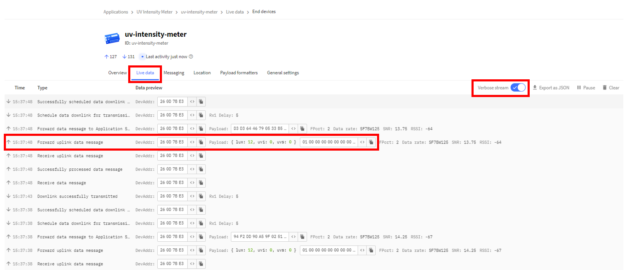Clear the live data events
This screenshot has height=270, width=625.
coord(611,88)
